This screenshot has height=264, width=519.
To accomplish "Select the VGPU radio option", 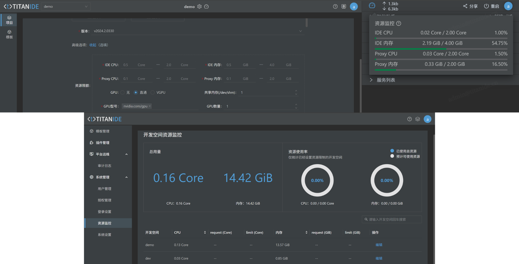I will tap(153, 93).
